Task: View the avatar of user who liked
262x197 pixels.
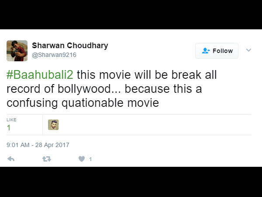Action: 53,125
